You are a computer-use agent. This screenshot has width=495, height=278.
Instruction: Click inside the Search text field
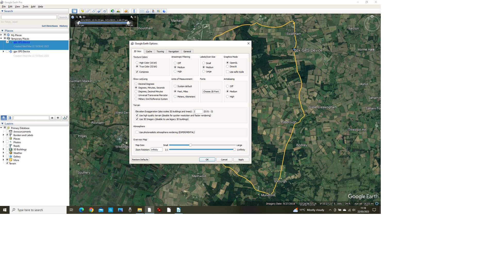[29, 17]
